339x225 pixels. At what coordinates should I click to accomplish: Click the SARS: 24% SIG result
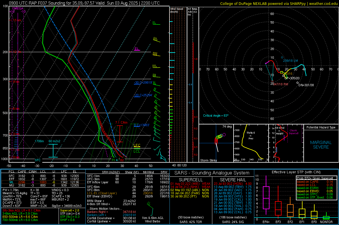pos(233,222)
